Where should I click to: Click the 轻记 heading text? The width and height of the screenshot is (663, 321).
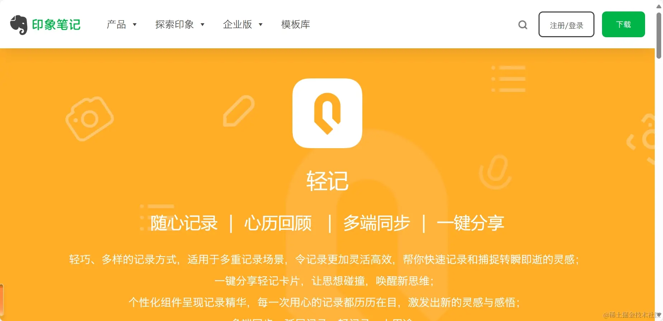pos(327,181)
